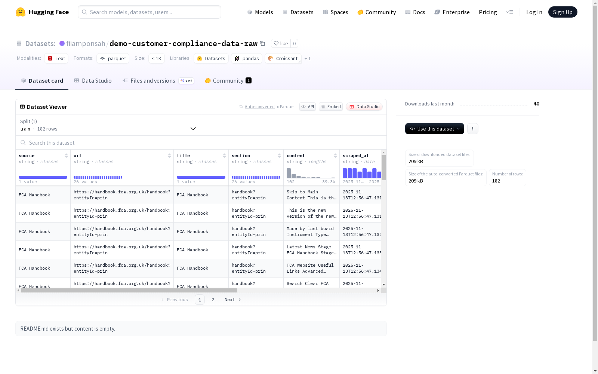Click the dataset viewer table icon
This screenshot has height=374, width=598.
tap(22, 107)
